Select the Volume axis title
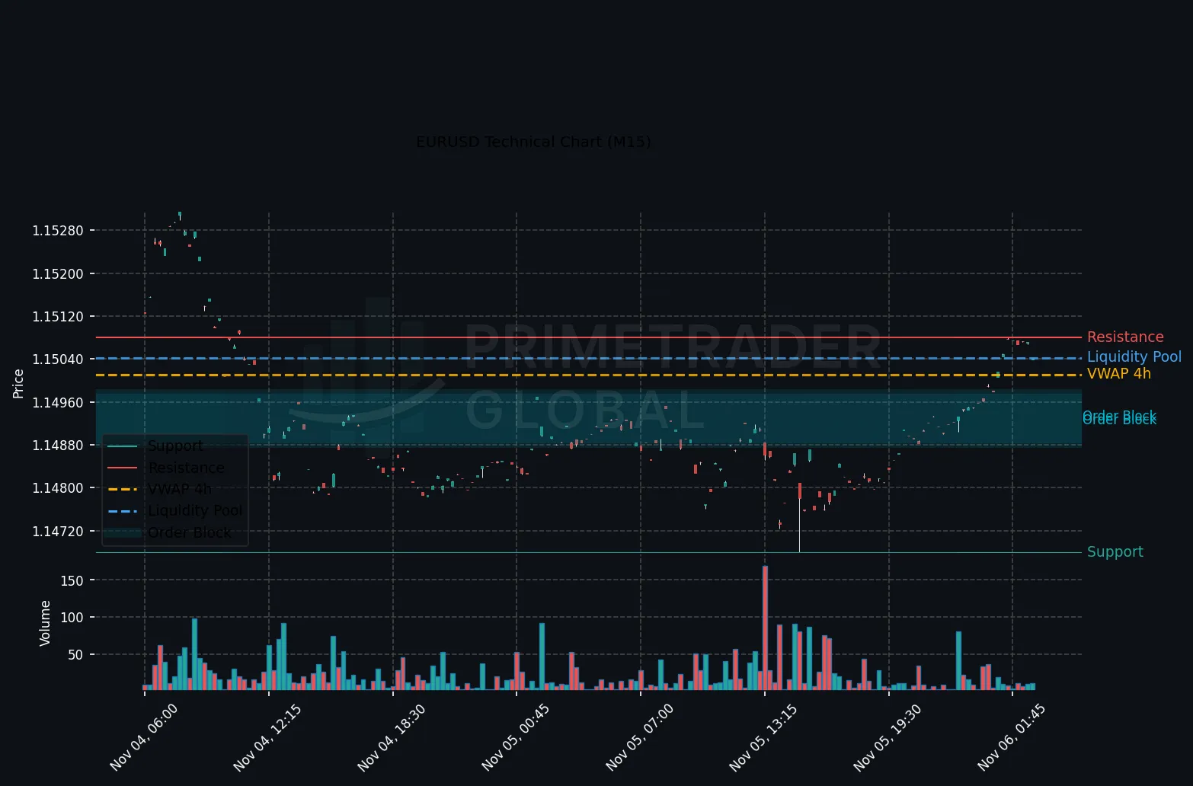 (45, 624)
